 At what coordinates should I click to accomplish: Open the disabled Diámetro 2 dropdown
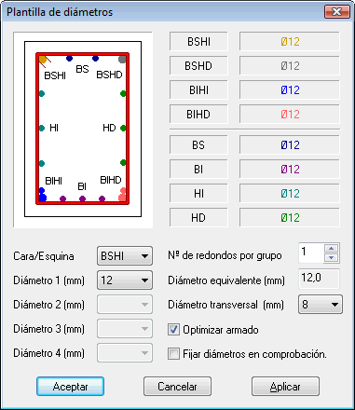click(125, 305)
